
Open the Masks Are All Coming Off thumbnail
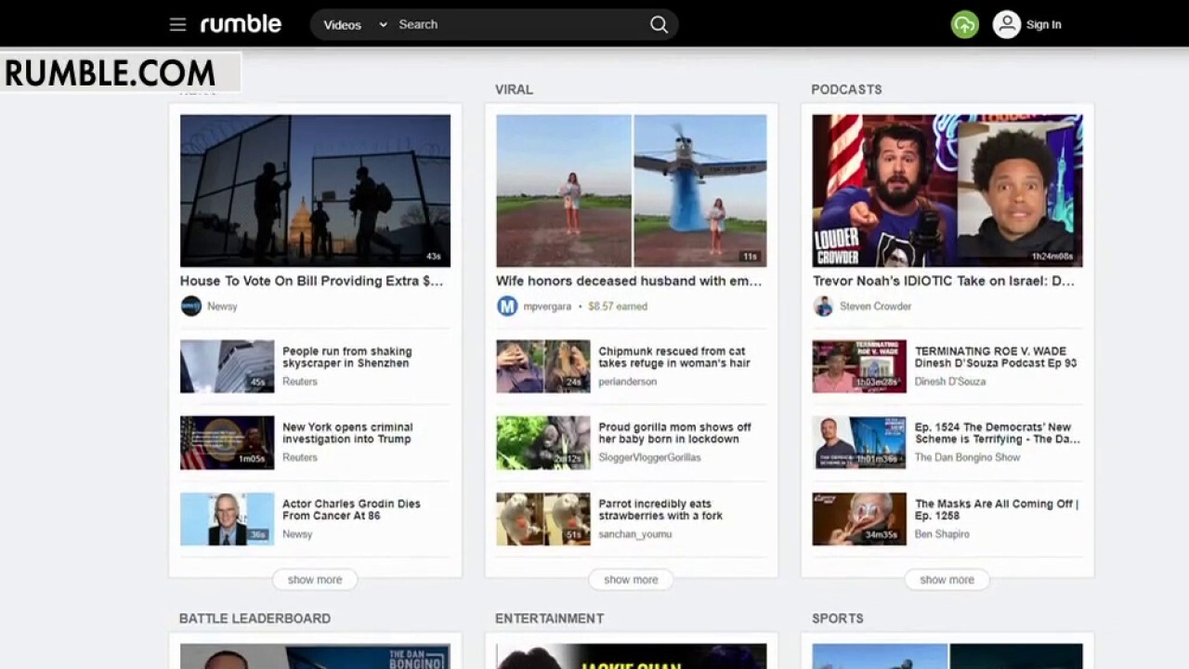[x=859, y=518]
